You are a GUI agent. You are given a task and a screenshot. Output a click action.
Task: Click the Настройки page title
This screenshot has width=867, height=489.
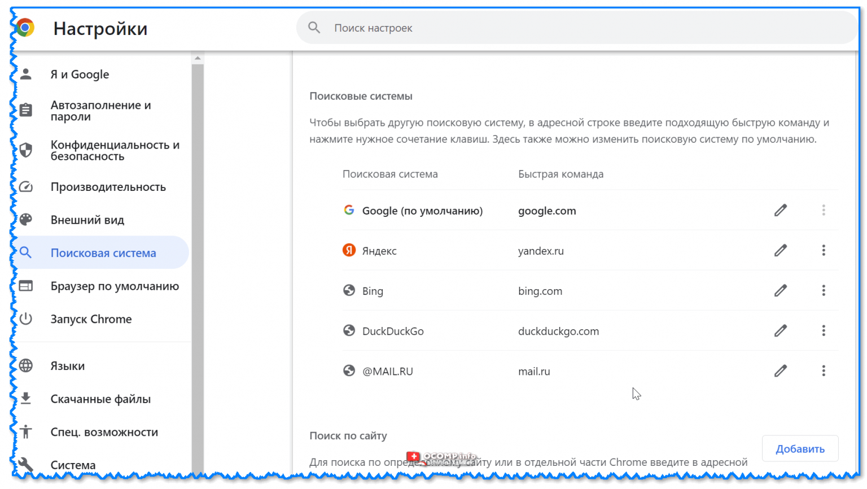100,28
